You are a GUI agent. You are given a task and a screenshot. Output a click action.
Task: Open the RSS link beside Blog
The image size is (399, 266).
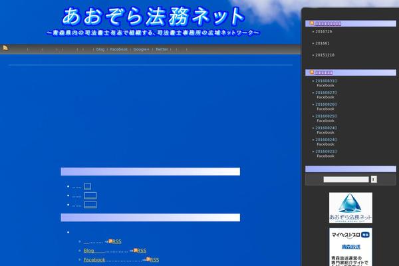pos(142,251)
